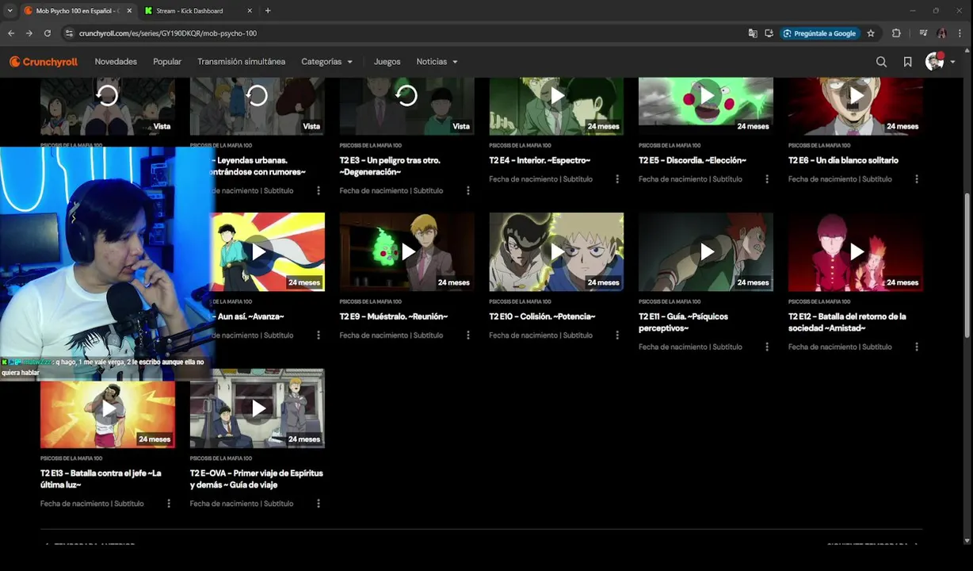973x571 pixels.
Task: Click the Pregúntale a Google button
Action: pyautogui.click(x=819, y=33)
